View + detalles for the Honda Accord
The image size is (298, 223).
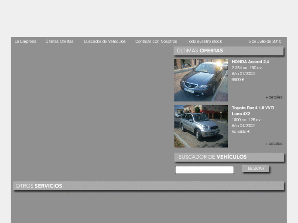pos(274,97)
